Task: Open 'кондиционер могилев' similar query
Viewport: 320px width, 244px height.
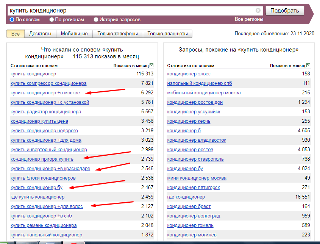Action: 192,235
